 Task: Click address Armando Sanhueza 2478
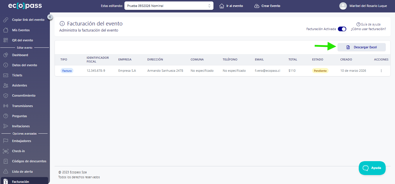coord(165,71)
